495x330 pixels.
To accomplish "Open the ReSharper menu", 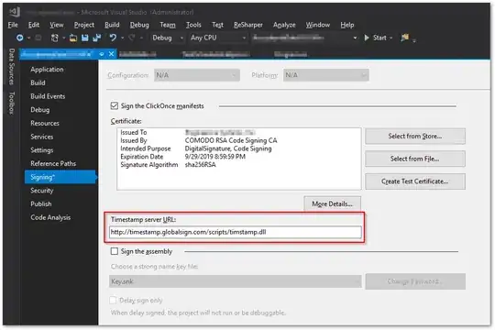I will point(248,25).
